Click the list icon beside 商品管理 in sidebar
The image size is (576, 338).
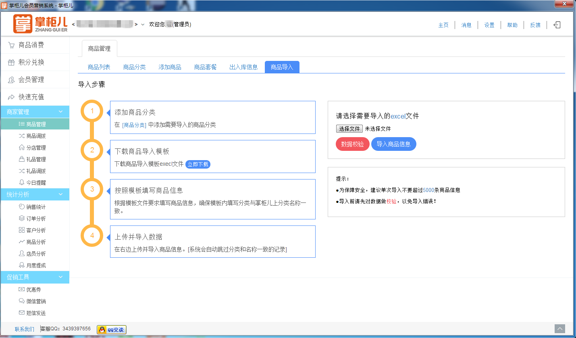pos(22,124)
